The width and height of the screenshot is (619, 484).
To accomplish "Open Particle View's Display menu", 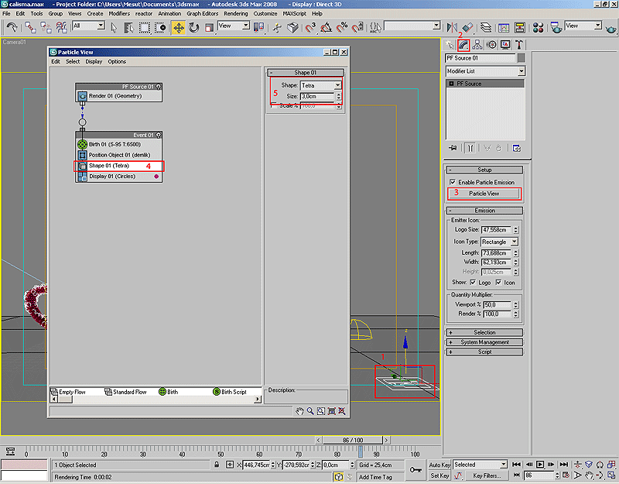I will [x=94, y=61].
